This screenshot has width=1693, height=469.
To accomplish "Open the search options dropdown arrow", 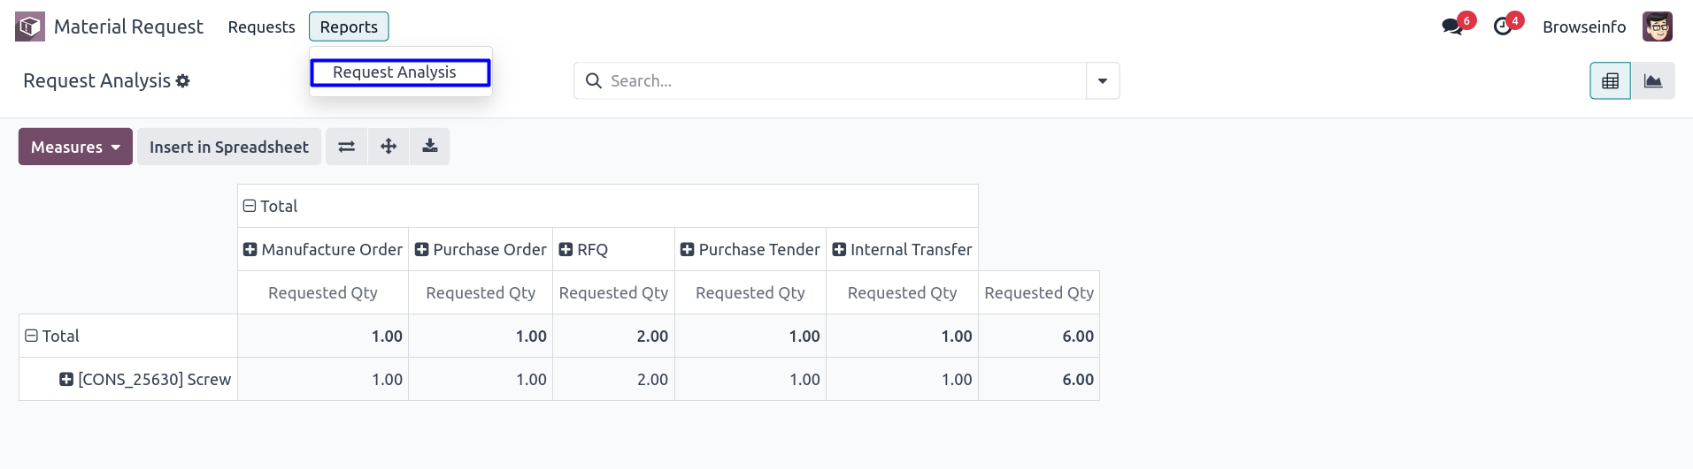I will click(1102, 81).
